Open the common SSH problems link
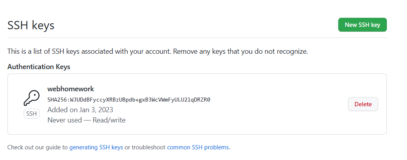Screen dimensions: 407x160 point(198,147)
